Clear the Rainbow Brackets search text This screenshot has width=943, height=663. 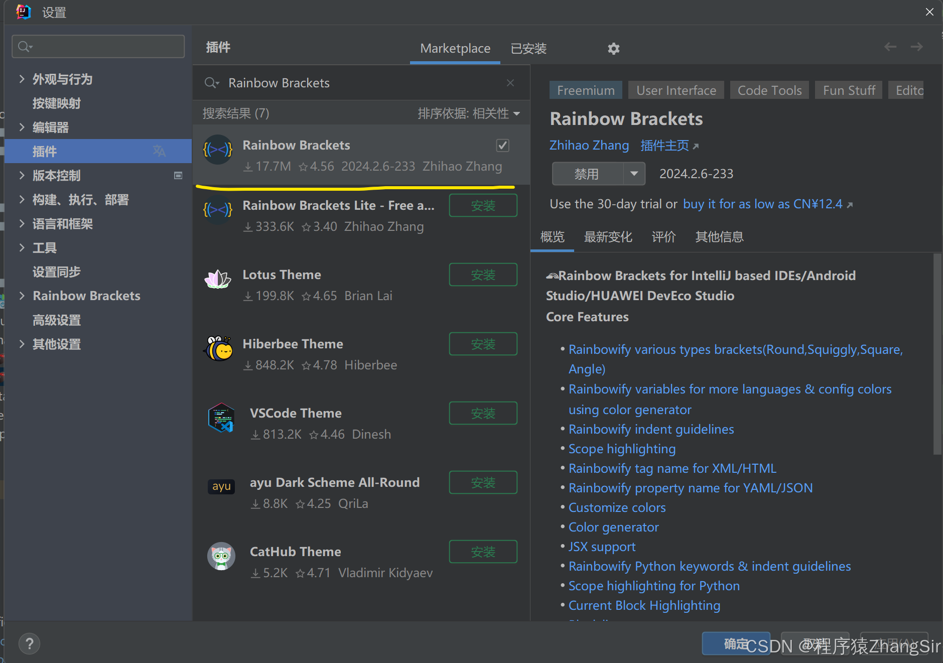coord(510,83)
